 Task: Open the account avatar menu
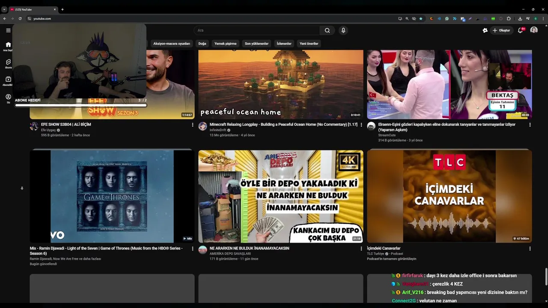pyautogui.click(x=534, y=30)
